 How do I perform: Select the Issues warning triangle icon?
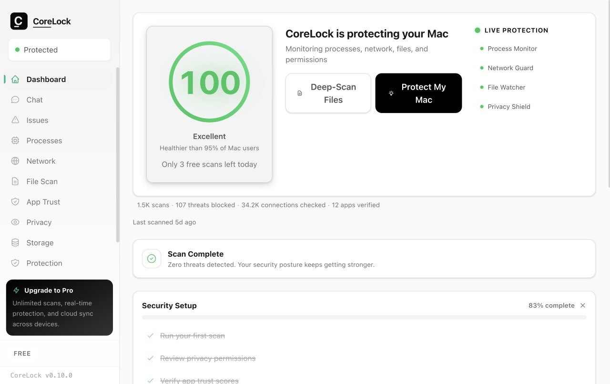[x=15, y=120]
